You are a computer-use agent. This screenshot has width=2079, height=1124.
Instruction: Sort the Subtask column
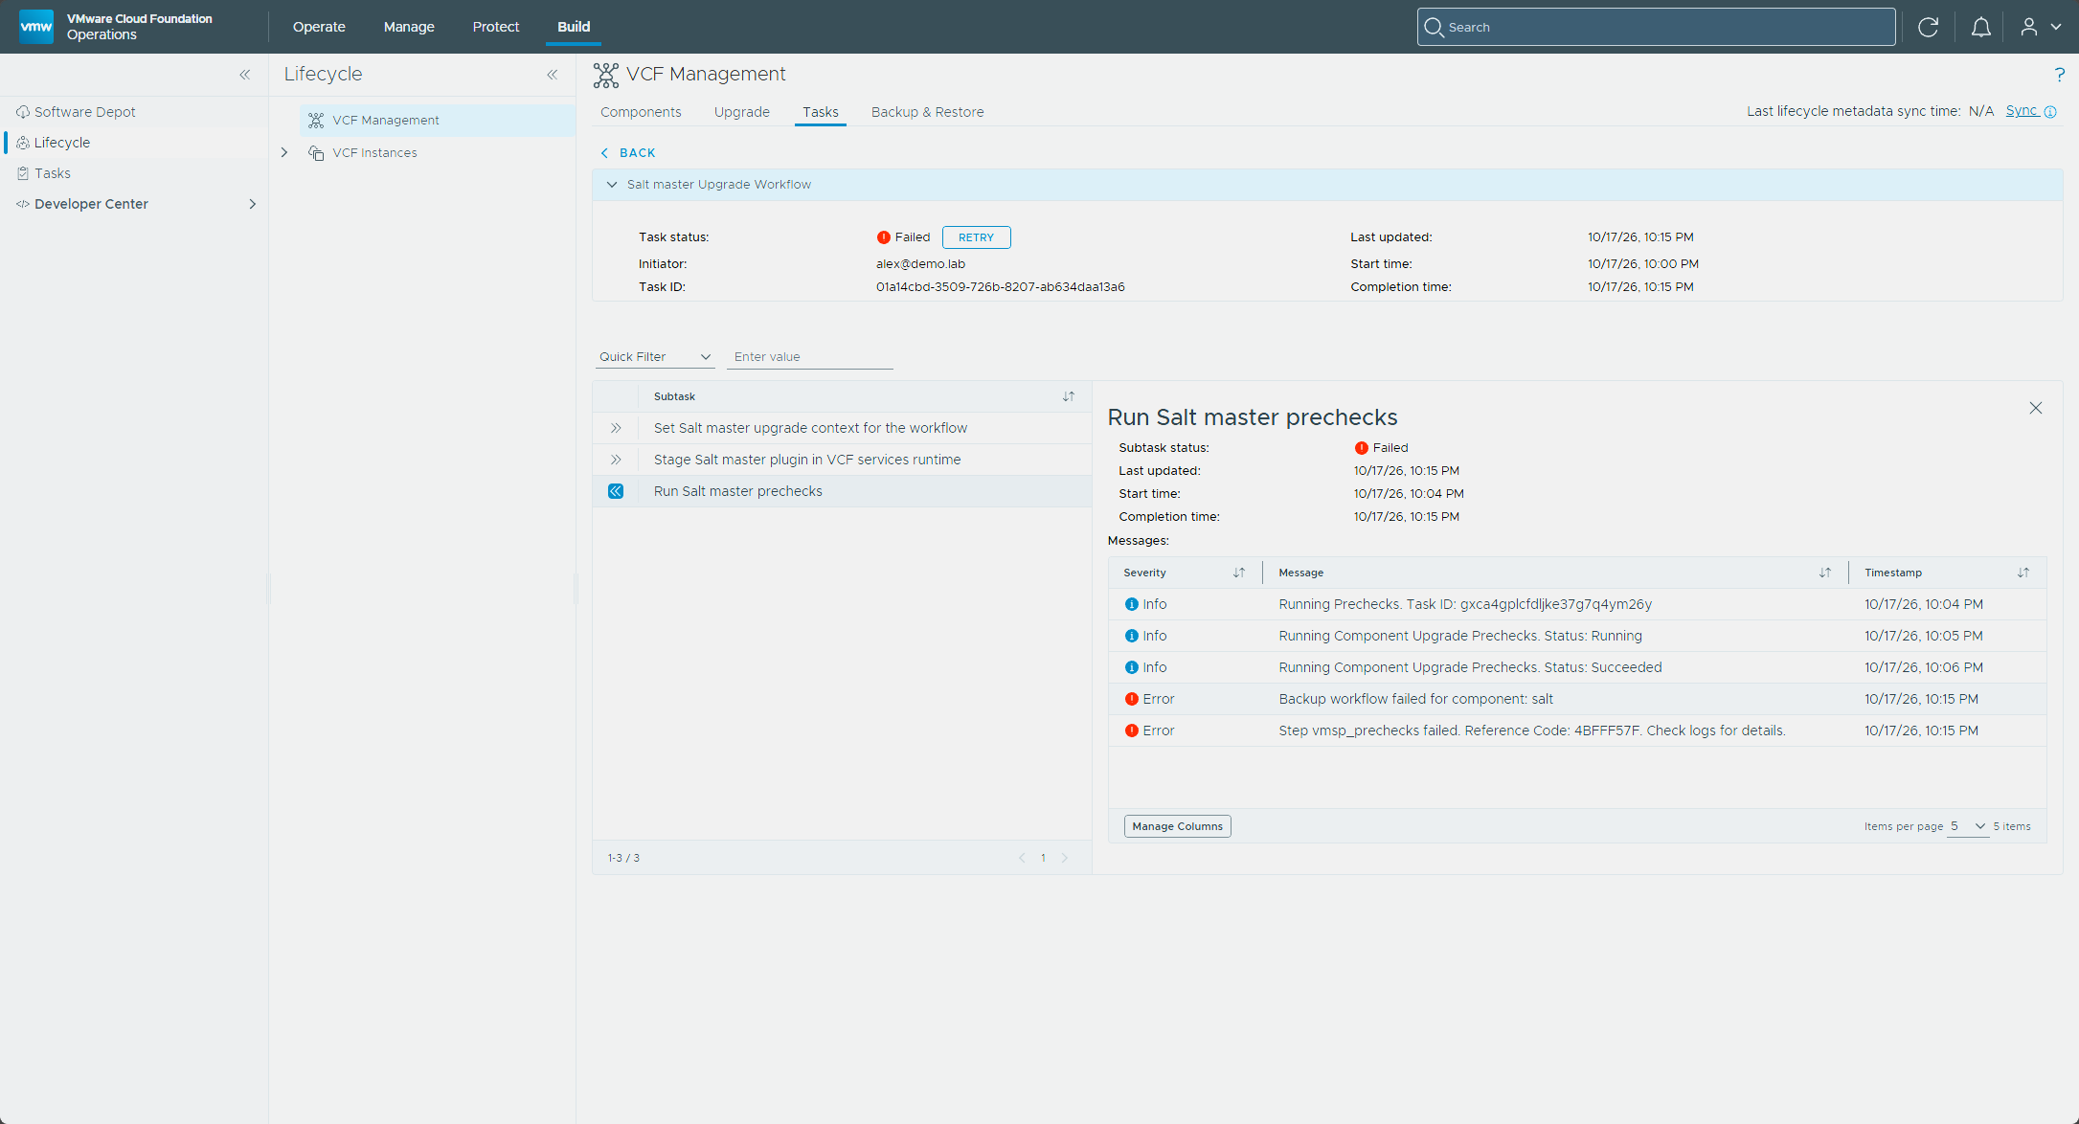tap(1069, 396)
